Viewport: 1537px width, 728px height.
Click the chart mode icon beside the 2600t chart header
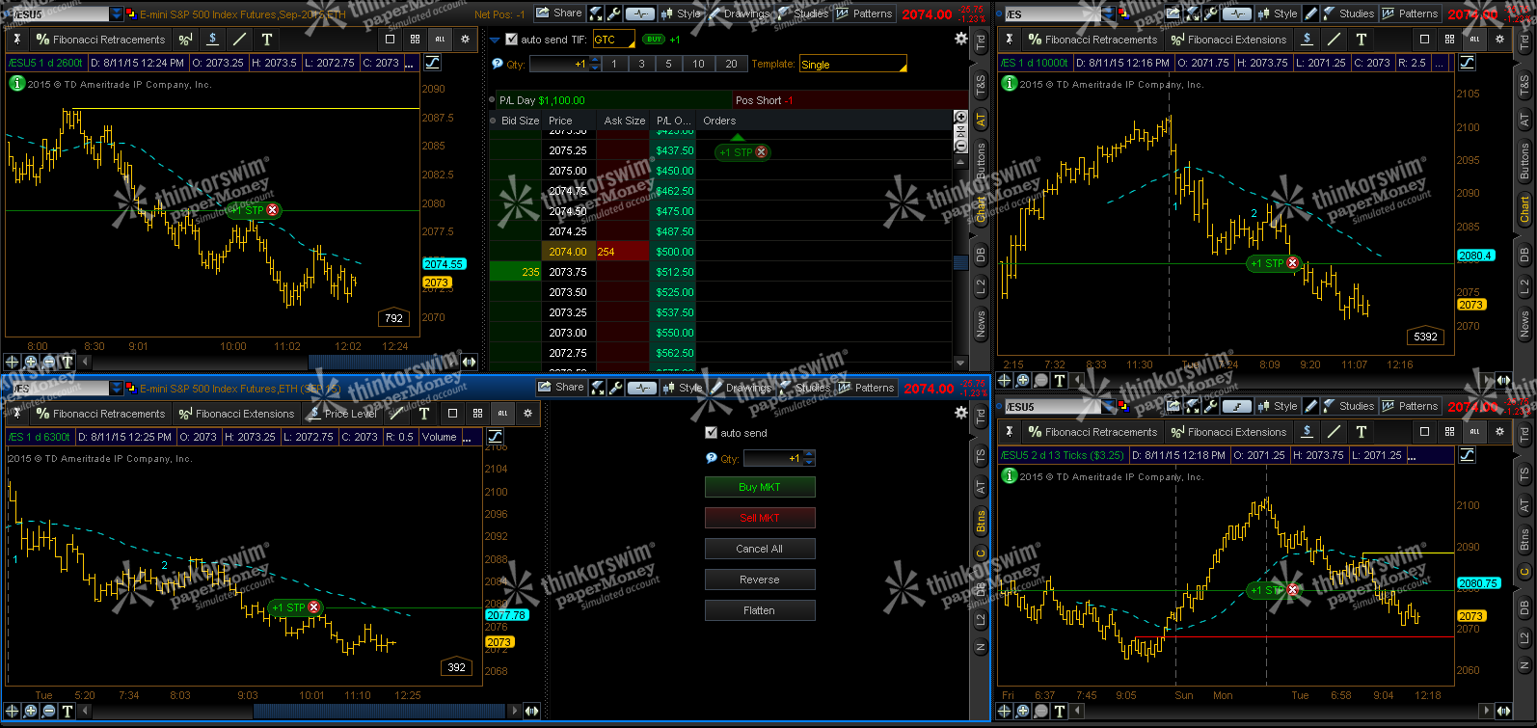point(432,63)
